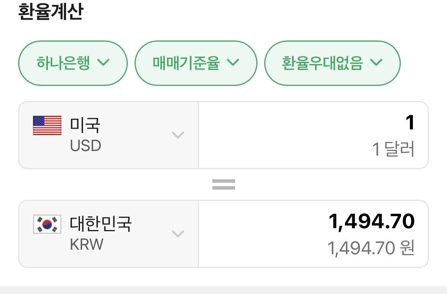This screenshot has width=447, height=294.
Task: Click the equals sign between currency rows
Action: coord(224,184)
